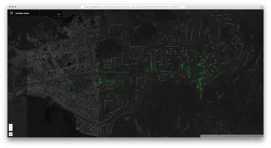The image size is (271, 148).
Task: Click the 'enf' author label
Action: [59, 14]
